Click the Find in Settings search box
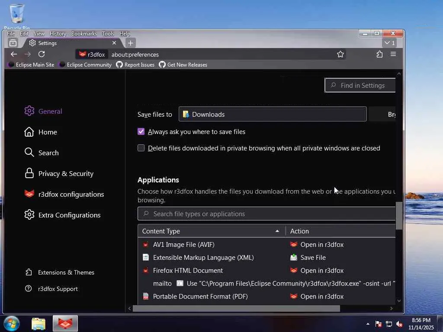This screenshot has width=443, height=332. pos(360,85)
